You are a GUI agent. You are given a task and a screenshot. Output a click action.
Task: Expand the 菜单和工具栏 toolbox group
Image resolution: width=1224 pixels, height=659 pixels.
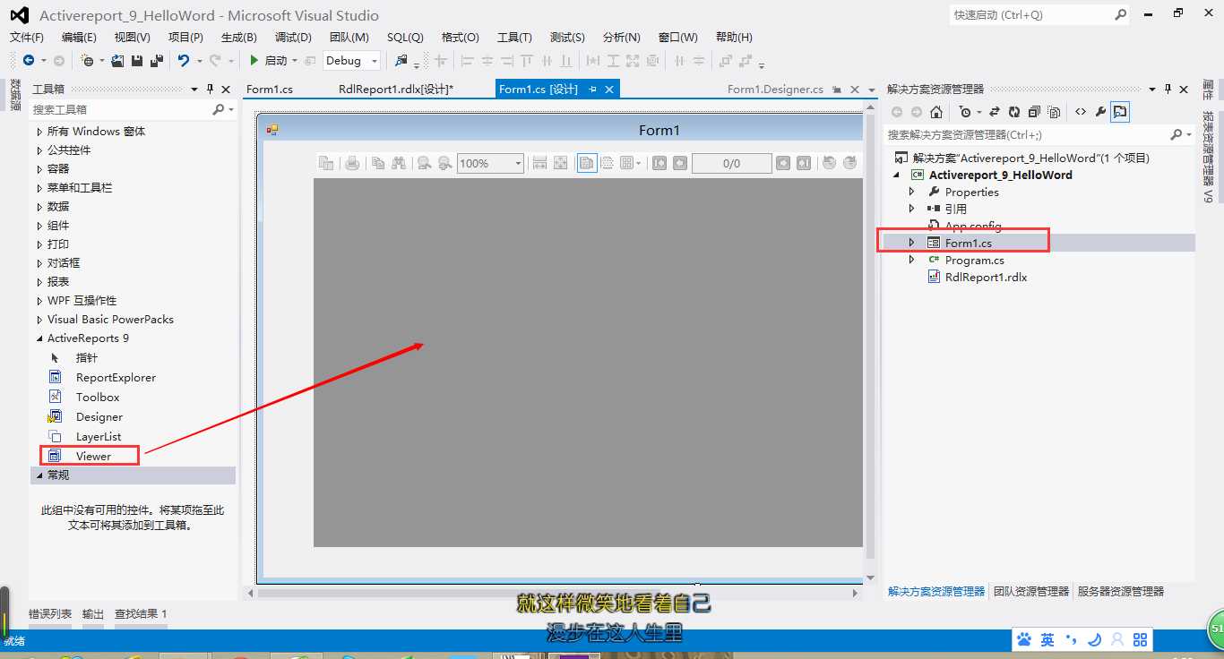39,187
